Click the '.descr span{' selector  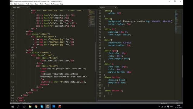[x=111, y=51]
